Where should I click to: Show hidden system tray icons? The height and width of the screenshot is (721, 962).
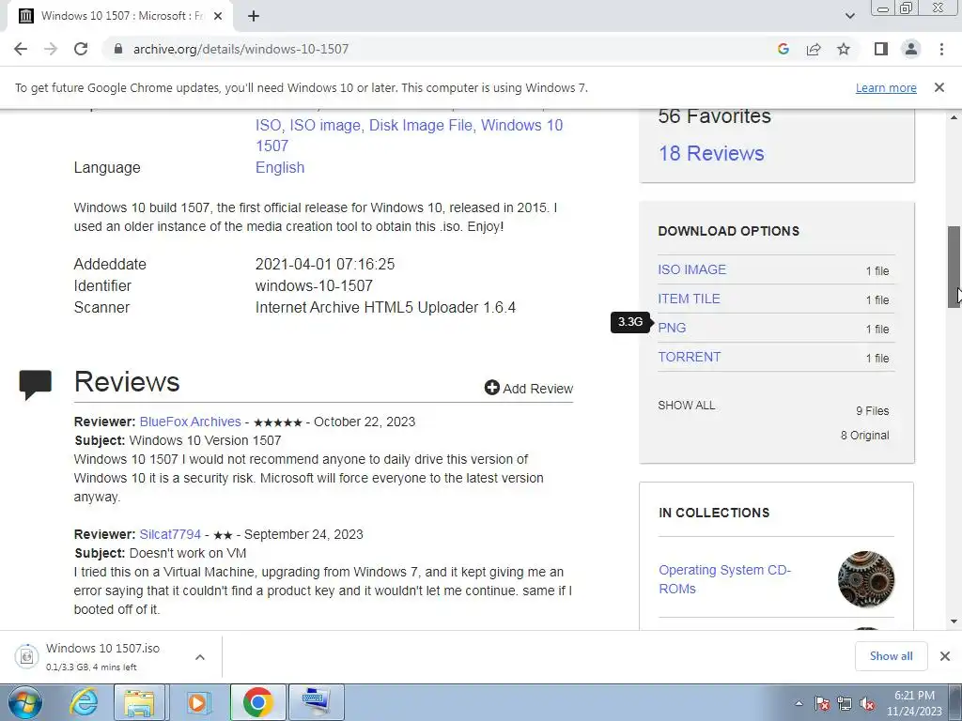(799, 704)
